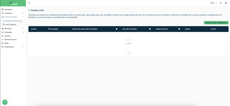Screen dimensions: 230x106
Task: Collapse sidebar with hamburger menu icon
Action: [29, 3]
